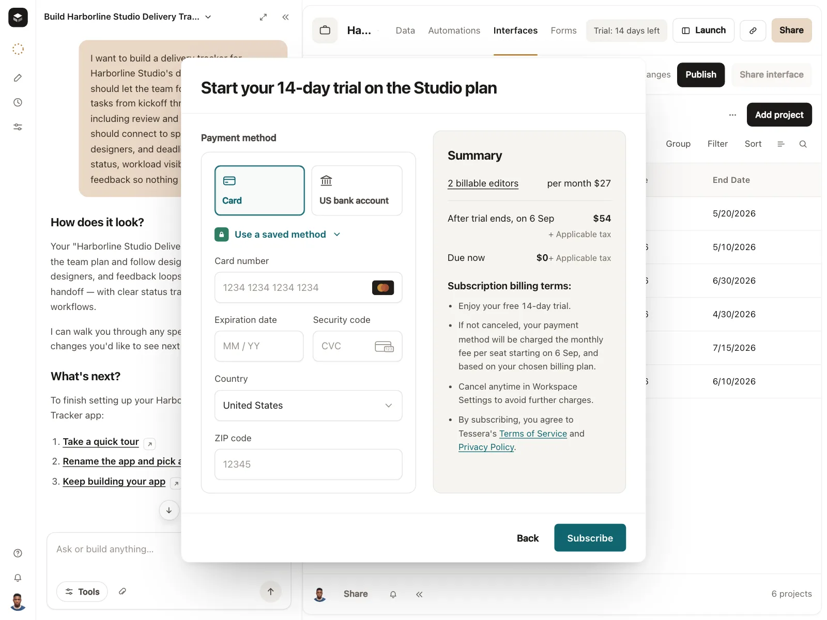Copy link using chain icon button
Screen dimensions: 827x620
point(753,30)
